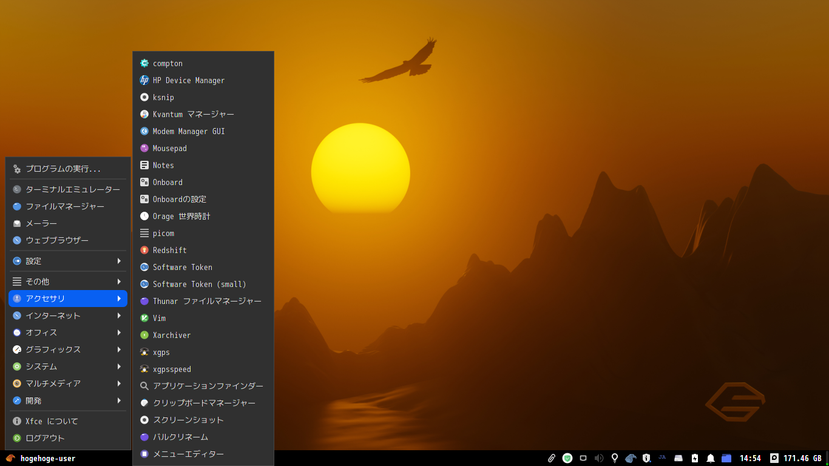Open ウェブブラウザー

(x=68, y=240)
